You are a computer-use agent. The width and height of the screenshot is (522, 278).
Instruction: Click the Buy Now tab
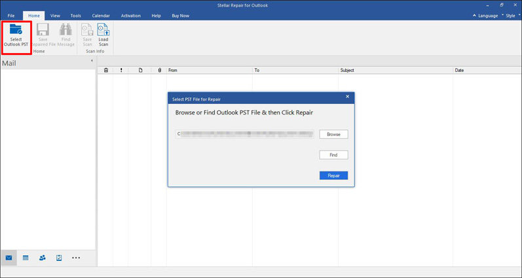(180, 16)
